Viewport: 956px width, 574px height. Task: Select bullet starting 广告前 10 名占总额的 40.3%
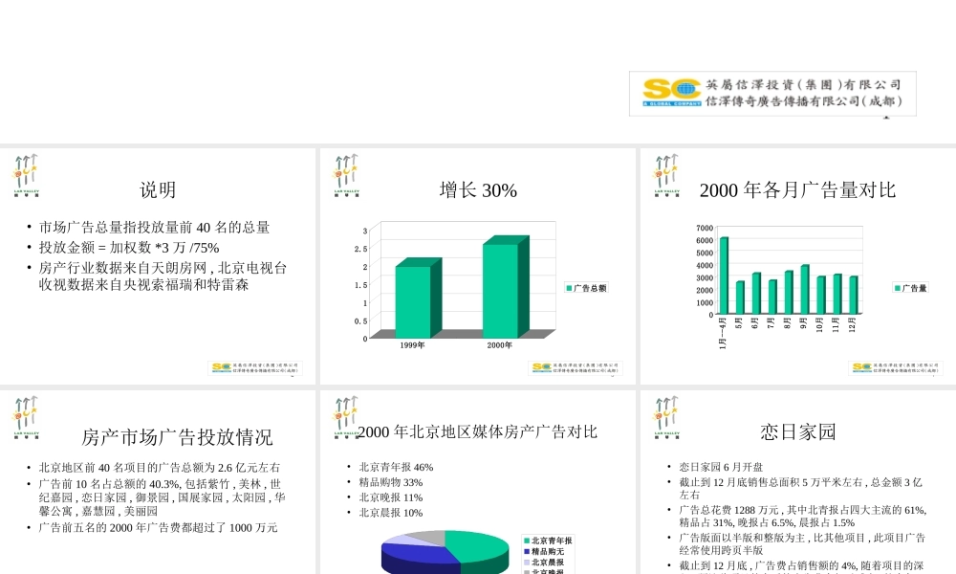click(x=162, y=497)
